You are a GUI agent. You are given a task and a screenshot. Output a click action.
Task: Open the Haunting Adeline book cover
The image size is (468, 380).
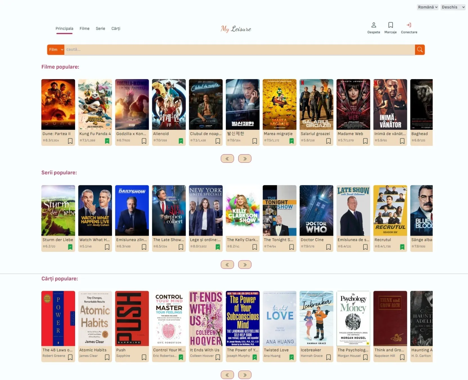click(x=421, y=318)
